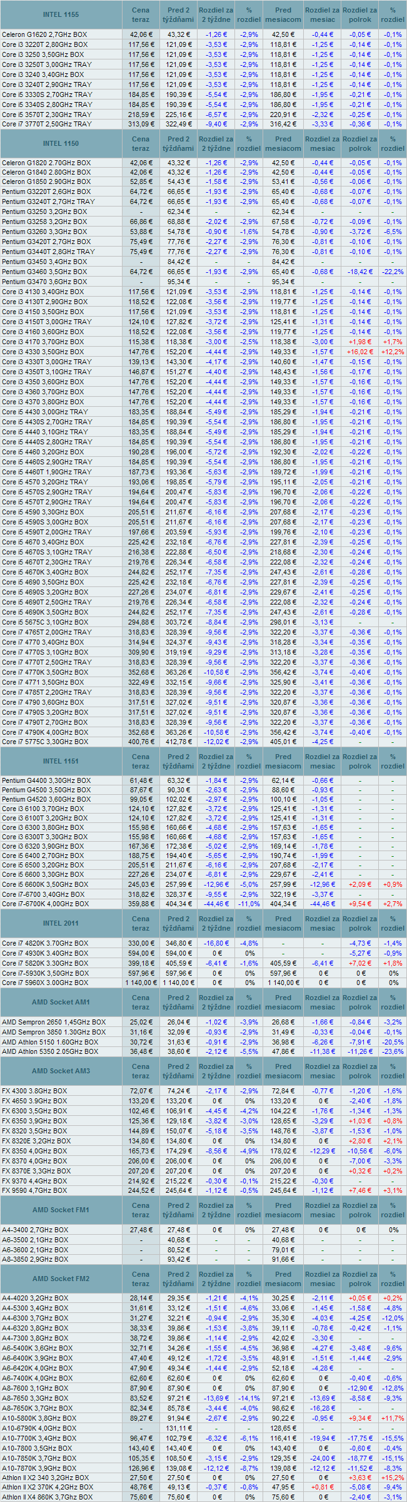Select Core i3 4330 3,50GHz BOX
The width and height of the screenshot is (407, 1502).
tap(43, 352)
